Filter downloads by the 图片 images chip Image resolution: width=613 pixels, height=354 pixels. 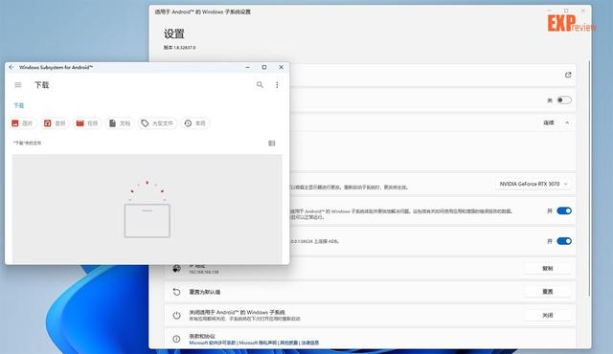pyautogui.click(x=23, y=123)
